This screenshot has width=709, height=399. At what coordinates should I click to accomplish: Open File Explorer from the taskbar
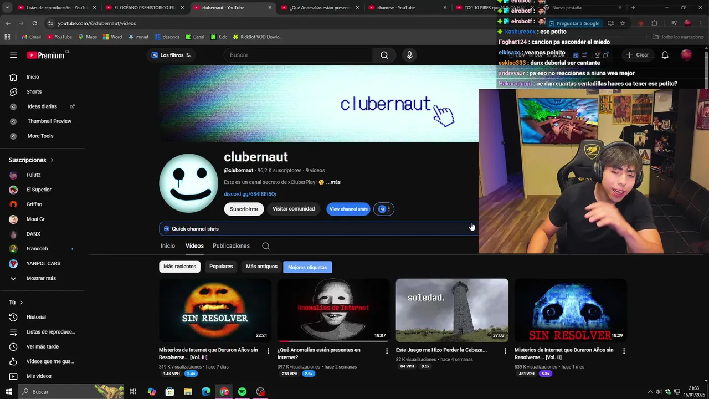[188, 392]
